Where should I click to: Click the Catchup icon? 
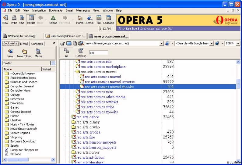tap(81, 53)
